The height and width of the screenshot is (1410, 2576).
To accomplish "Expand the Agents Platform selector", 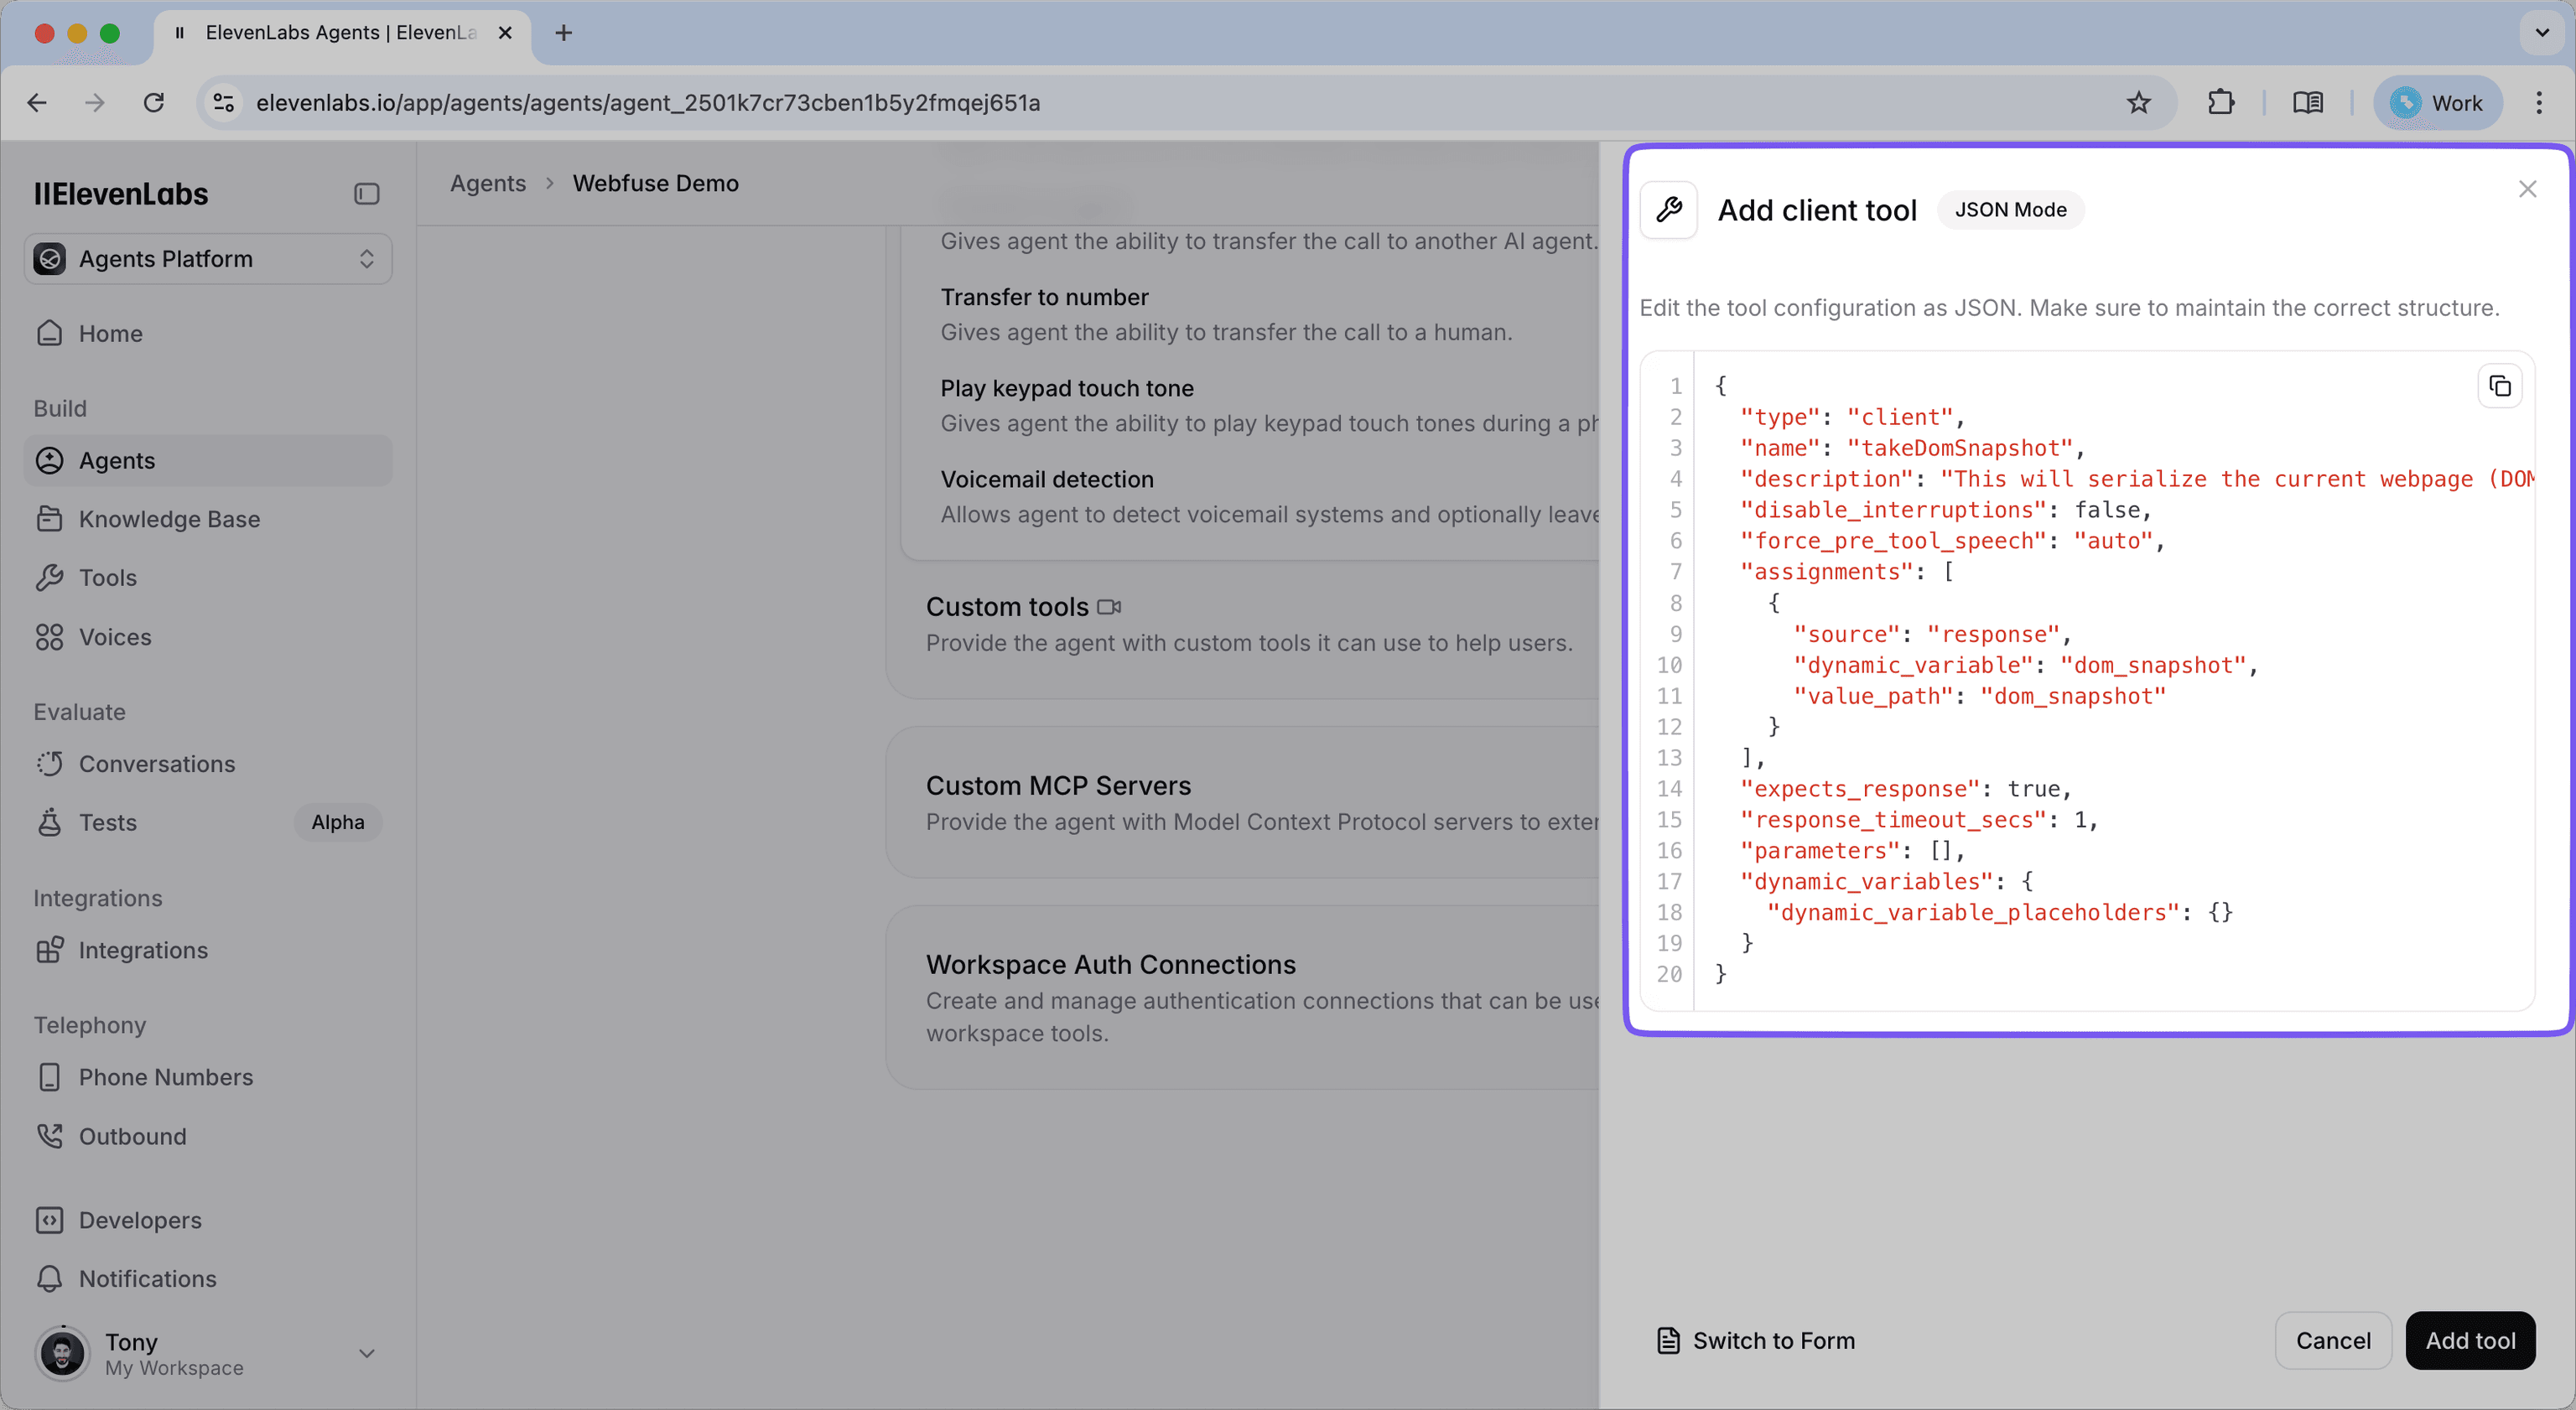I will pyautogui.click(x=208, y=259).
